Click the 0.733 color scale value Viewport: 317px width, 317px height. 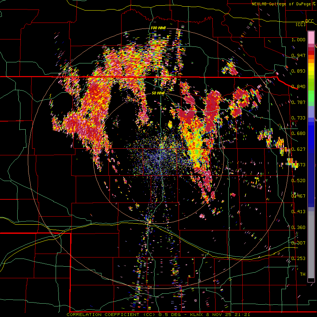(298, 118)
